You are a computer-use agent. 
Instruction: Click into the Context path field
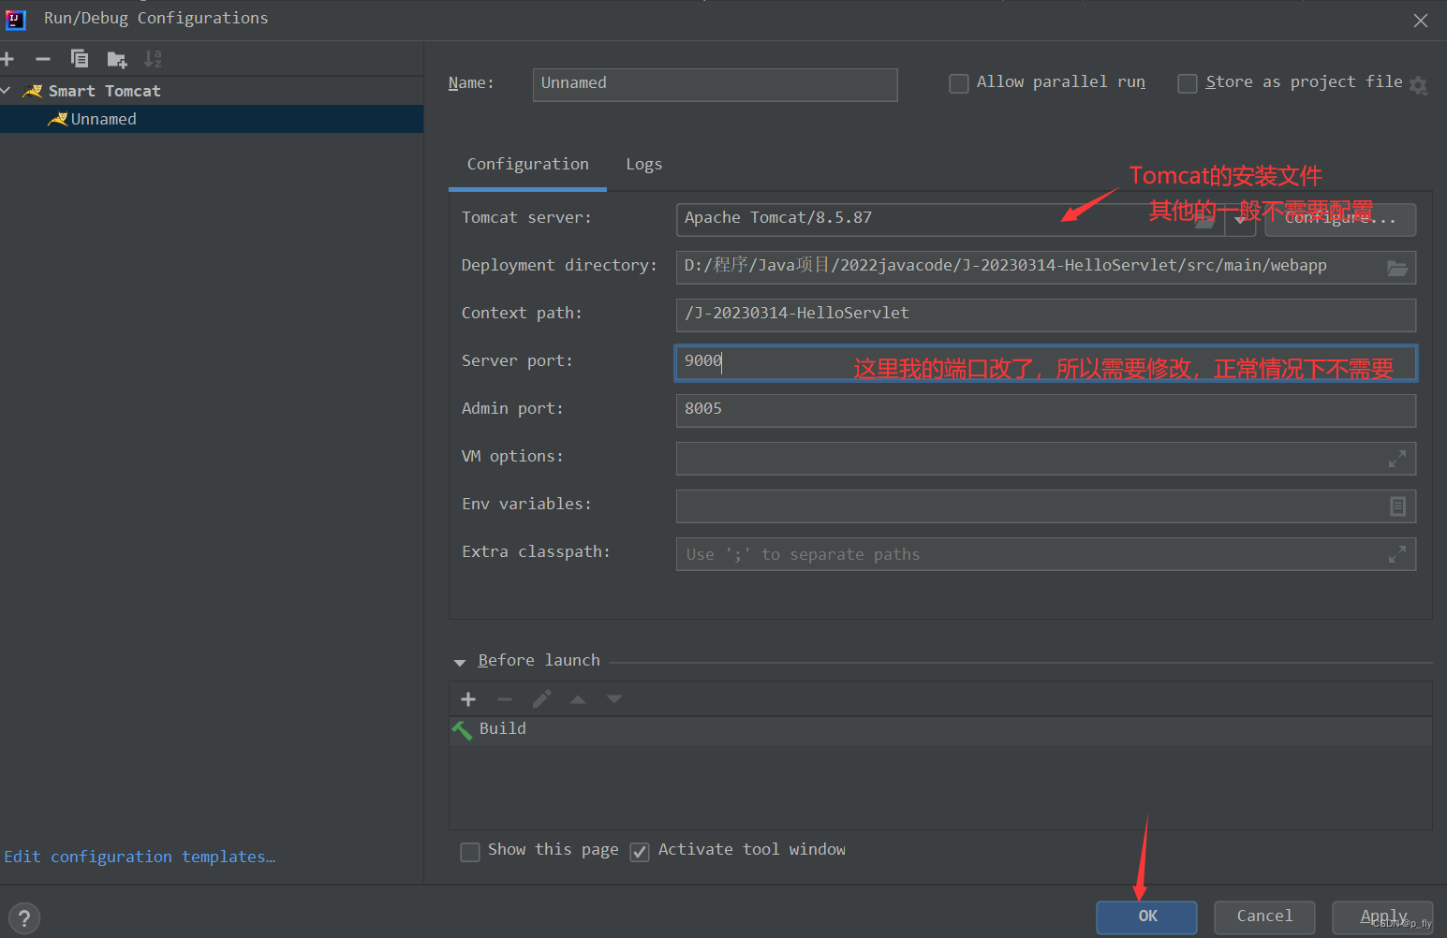coord(1046,315)
